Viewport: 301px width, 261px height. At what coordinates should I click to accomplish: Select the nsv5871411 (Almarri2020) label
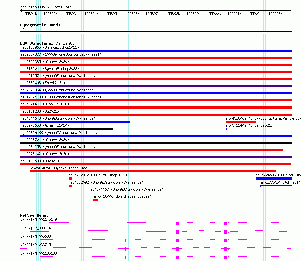(x=45, y=104)
